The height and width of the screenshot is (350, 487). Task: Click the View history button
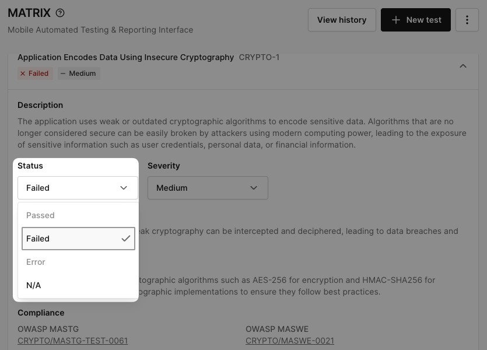point(342,20)
